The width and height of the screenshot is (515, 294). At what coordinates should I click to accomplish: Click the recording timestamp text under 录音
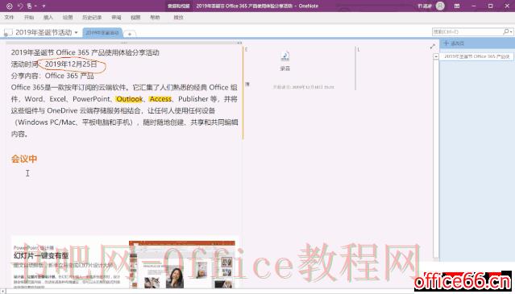pyautogui.click(x=303, y=87)
